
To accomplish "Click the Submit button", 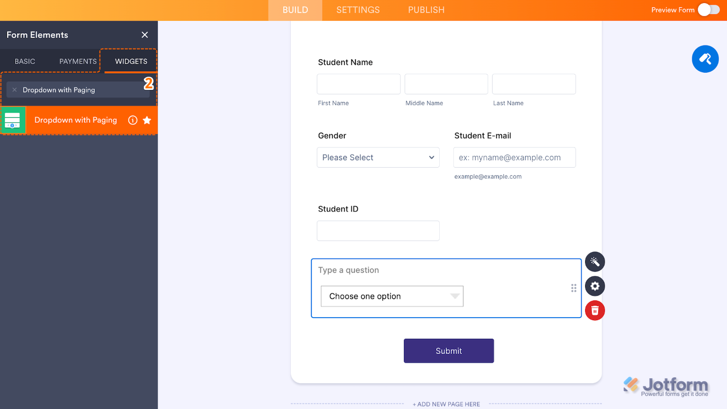I will click(448, 350).
